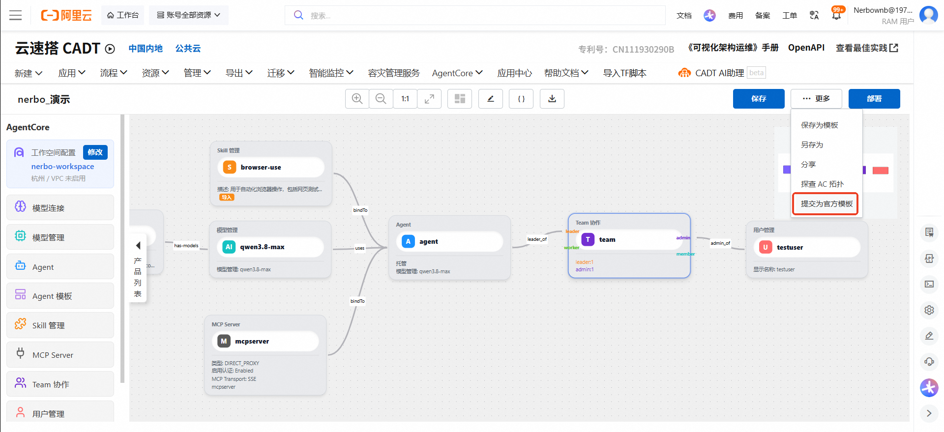Open the notifications bell
Viewport: 944px width, 432px height.
tap(836, 15)
